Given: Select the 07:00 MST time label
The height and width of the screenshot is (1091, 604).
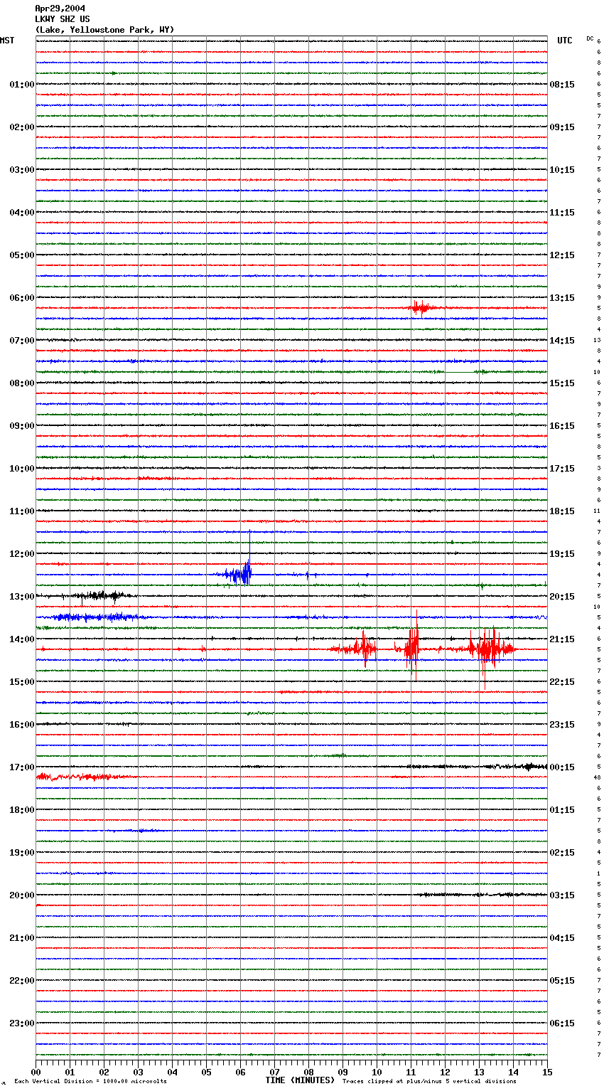Looking at the screenshot, I should click(21, 341).
